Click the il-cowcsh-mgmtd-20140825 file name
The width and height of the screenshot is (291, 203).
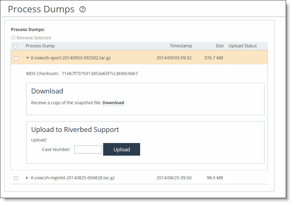[x=73, y=178]
